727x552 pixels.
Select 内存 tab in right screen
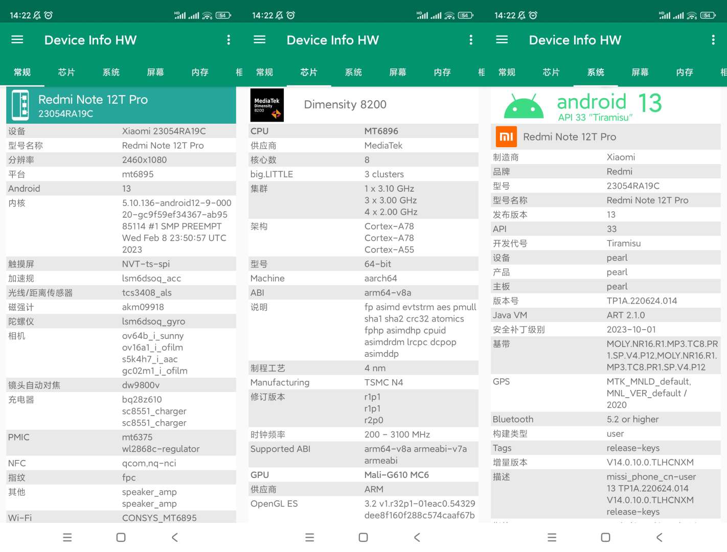point(685,72)
